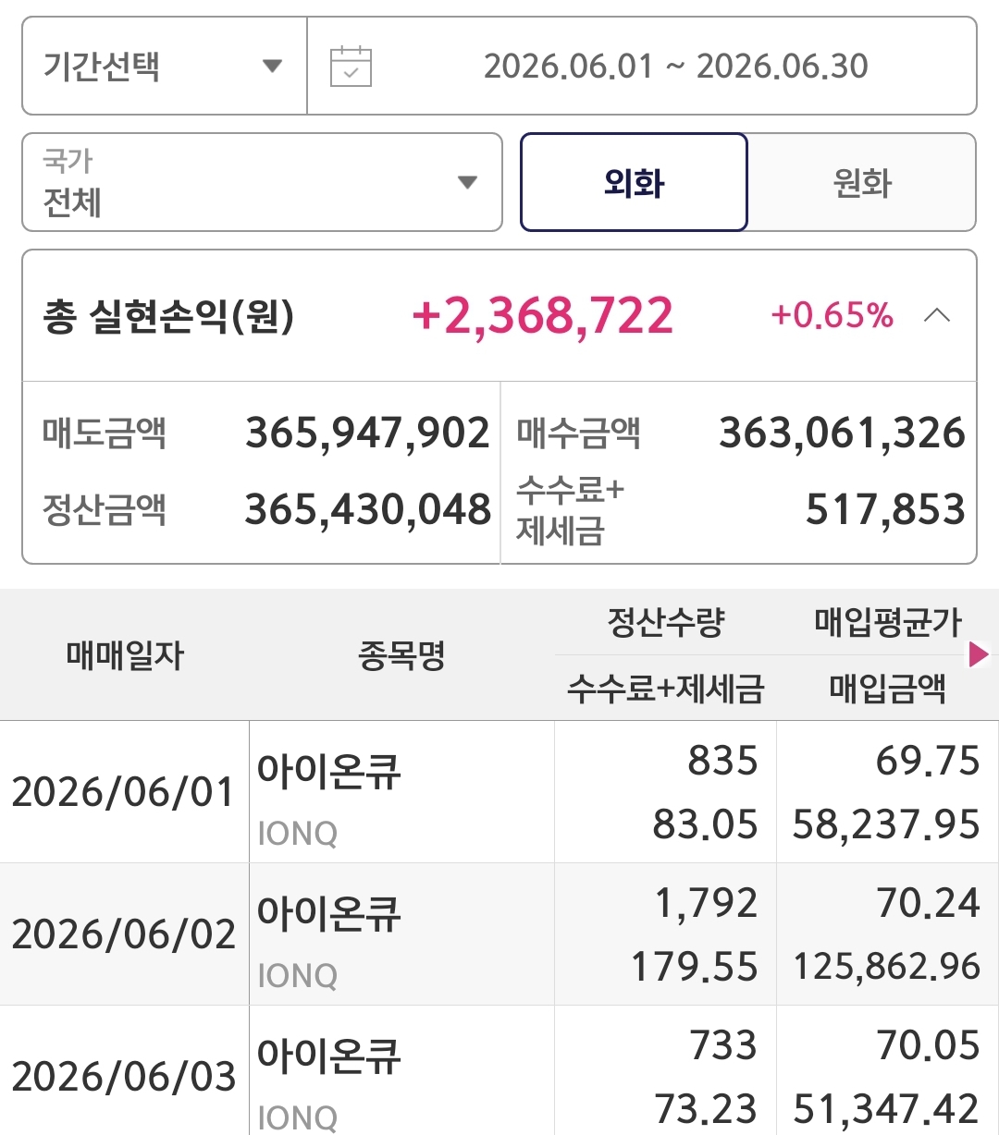The height and width of the screenshot is (1135, 999).
Task: Tap the 정산수량 column header
Action: [666, 622]
